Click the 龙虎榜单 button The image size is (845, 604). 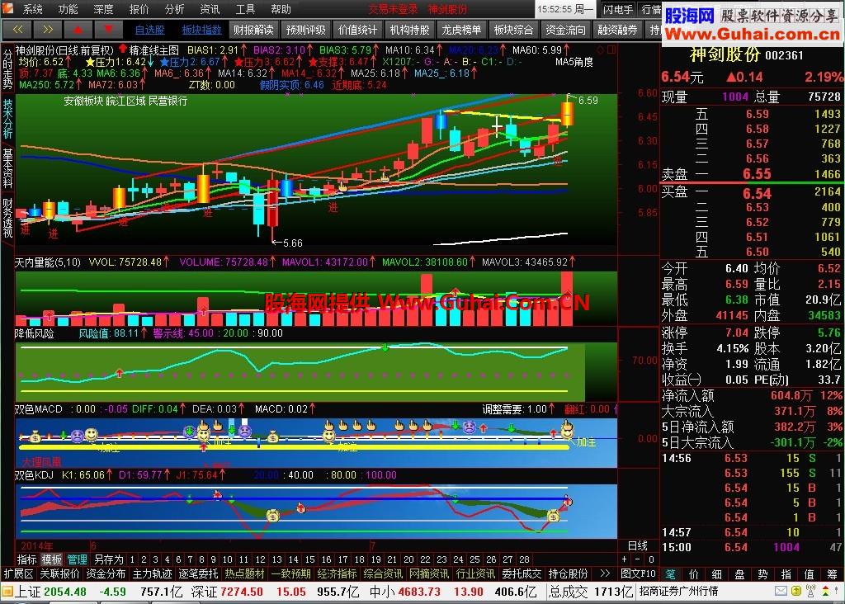(x=462, y=30)
